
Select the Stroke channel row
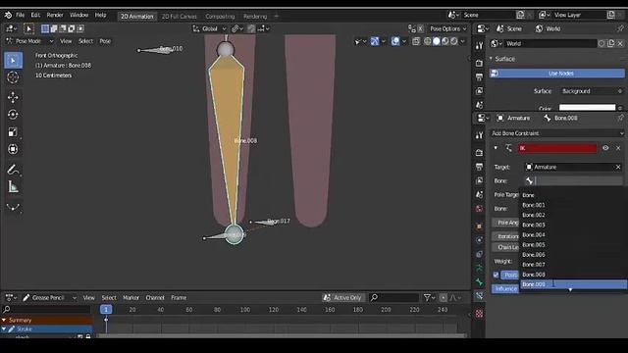(x=46, y=329)
